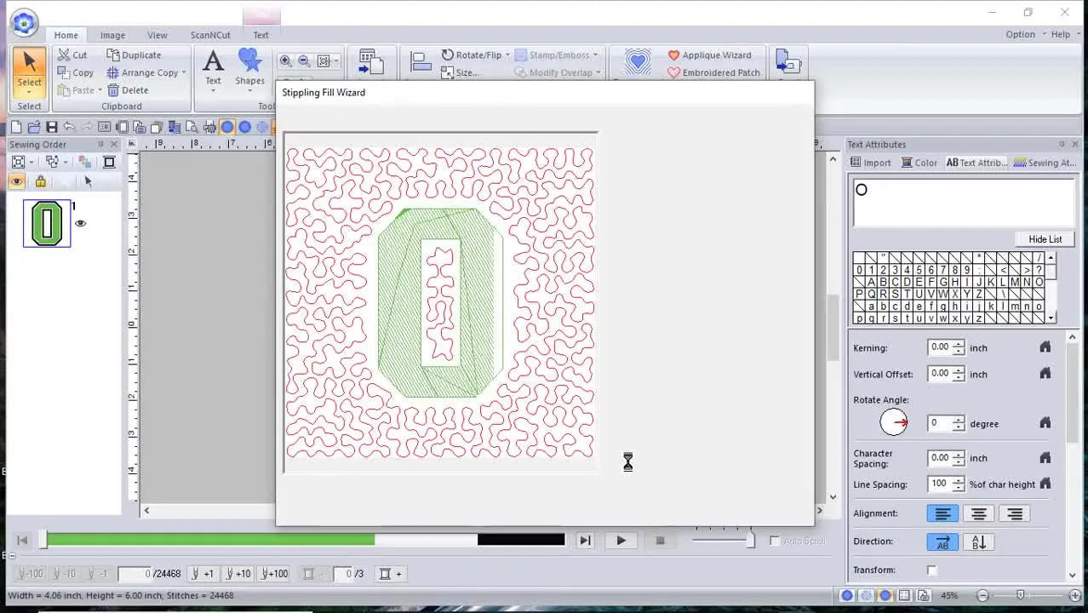Viewport: 1088px width, 613px height.
Task: Switch to the View ribbon tab
Action: point(157,35)
